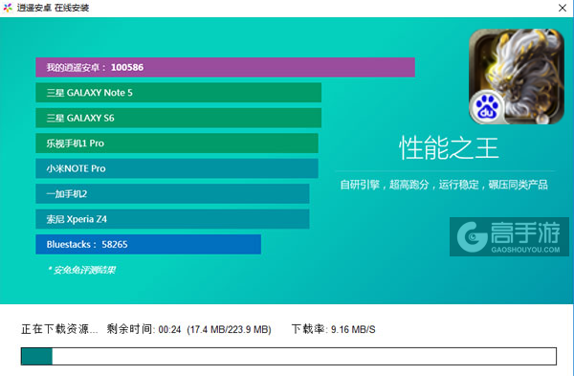574x376 pixels.
Task: Click the 逍遥安卓 在线安装 window title
Action: pyautogui.click(x=53, y=8)
